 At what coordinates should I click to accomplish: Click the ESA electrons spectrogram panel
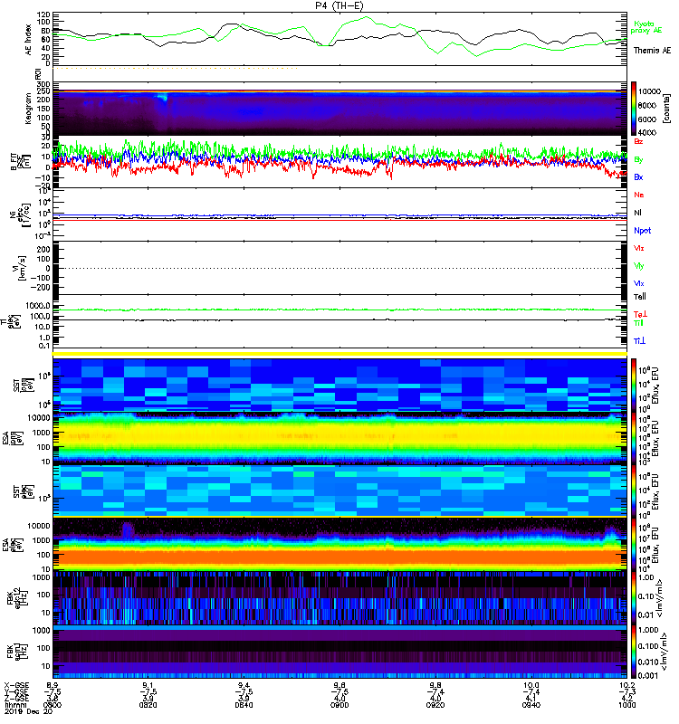[339, 544]
